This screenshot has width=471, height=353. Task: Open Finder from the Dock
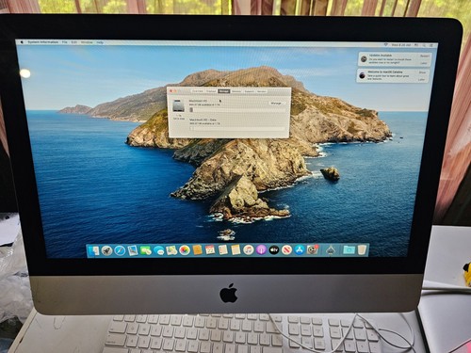pyautogui.click(x=93, y=250)
